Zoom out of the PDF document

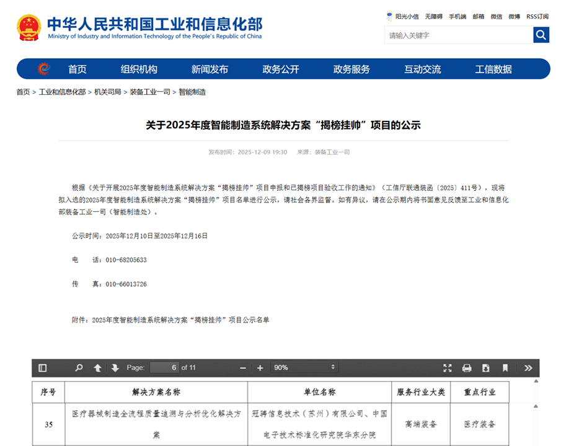[242, 368]
